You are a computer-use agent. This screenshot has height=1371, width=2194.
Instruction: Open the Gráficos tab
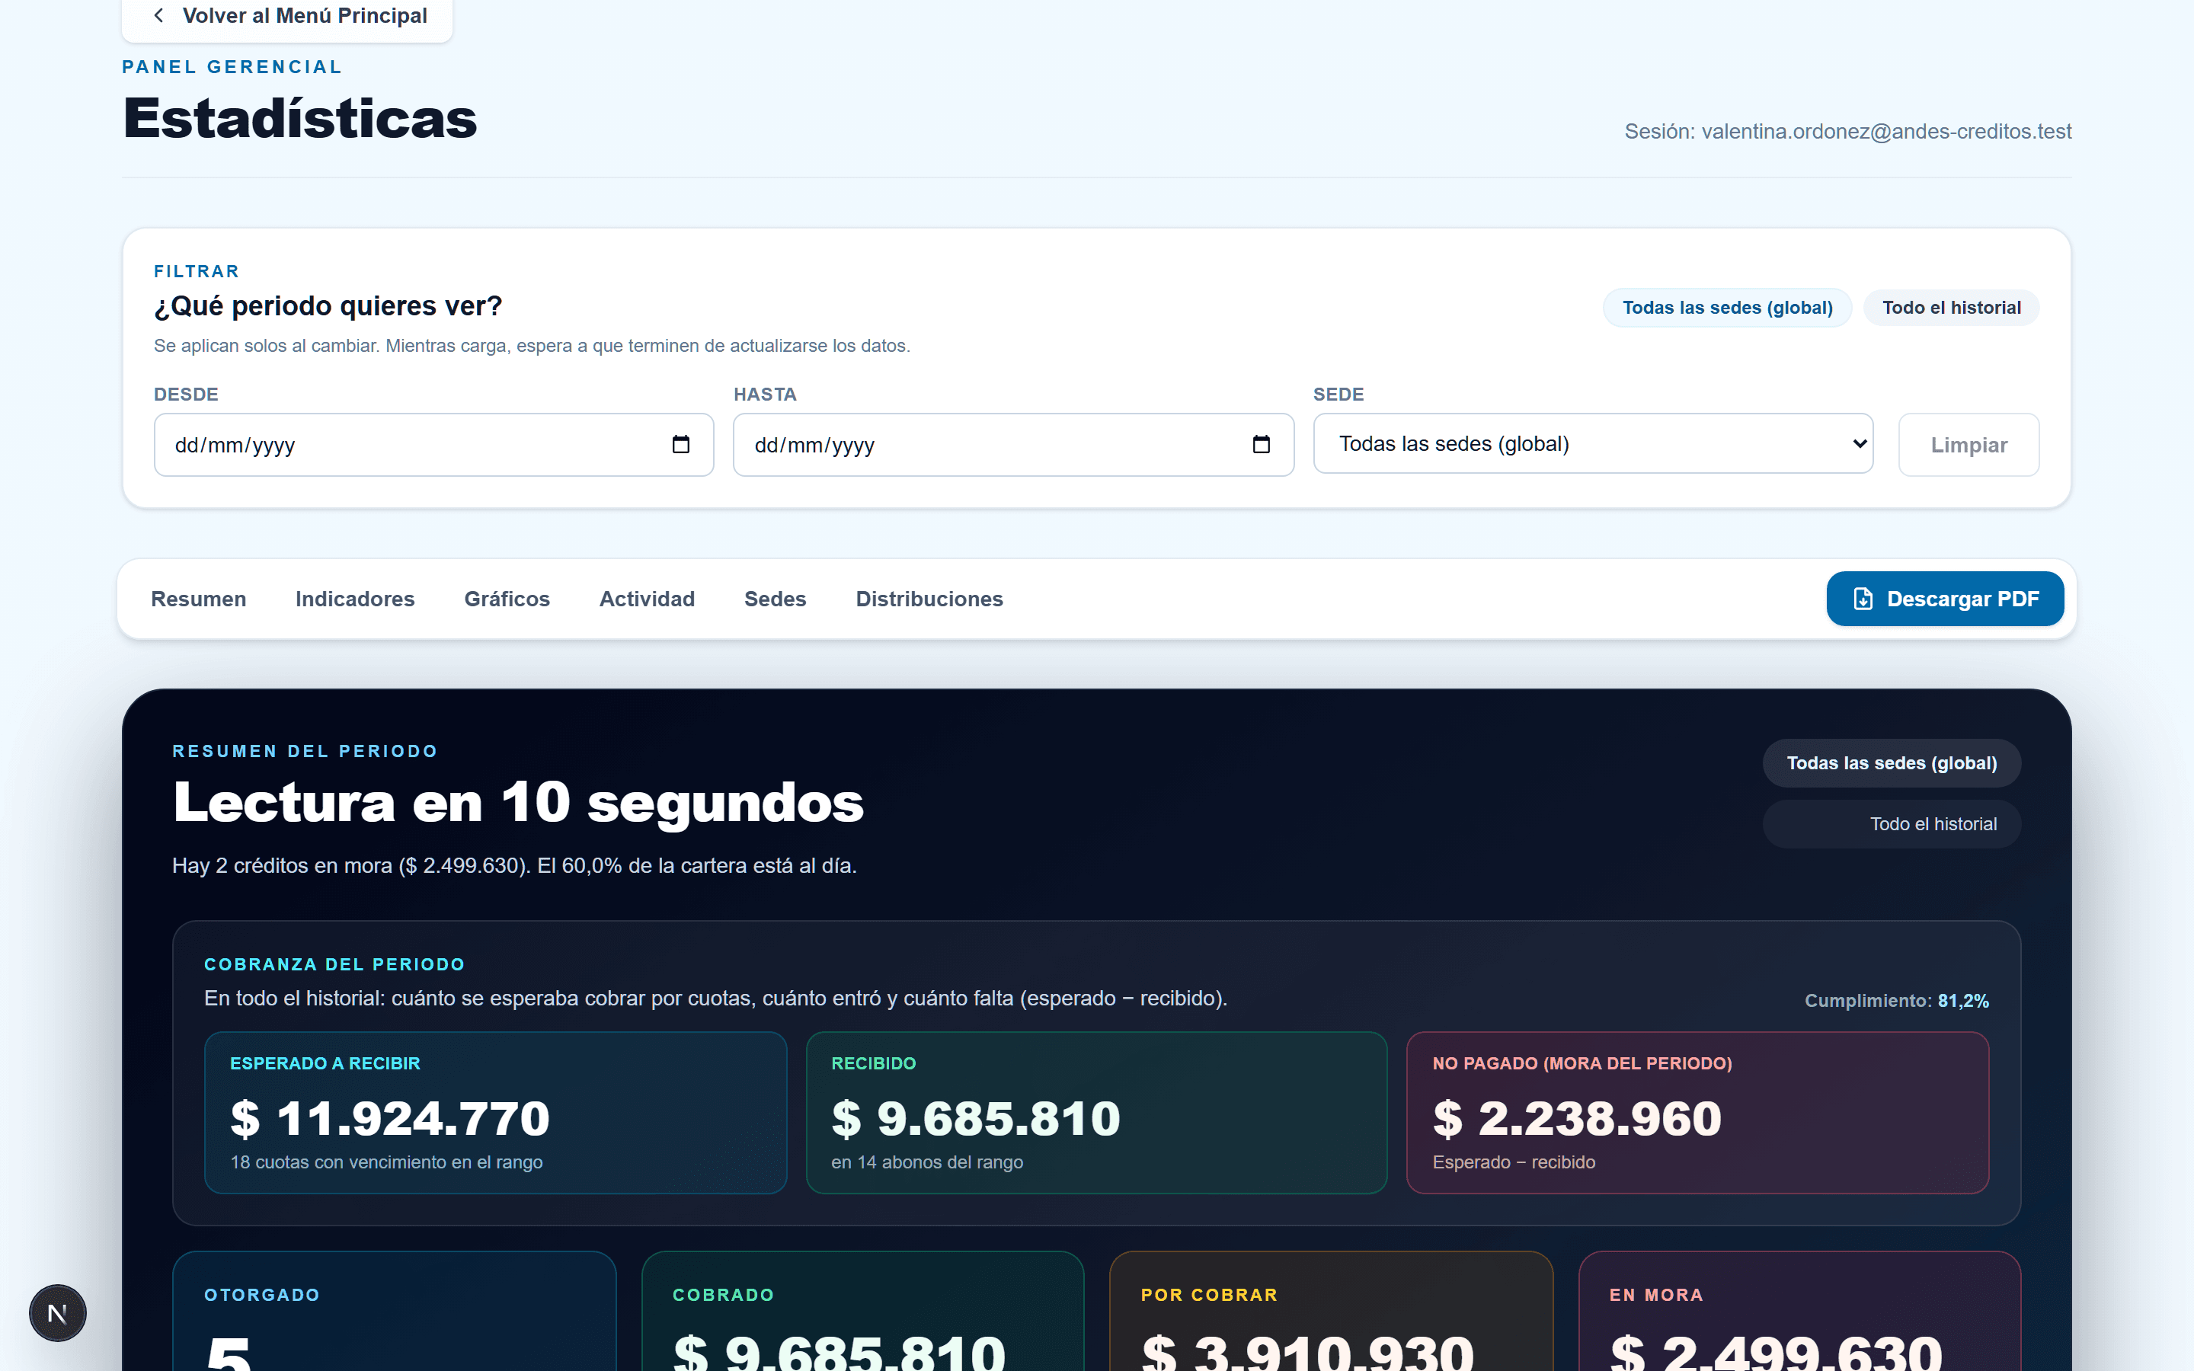tap(507, 599)
